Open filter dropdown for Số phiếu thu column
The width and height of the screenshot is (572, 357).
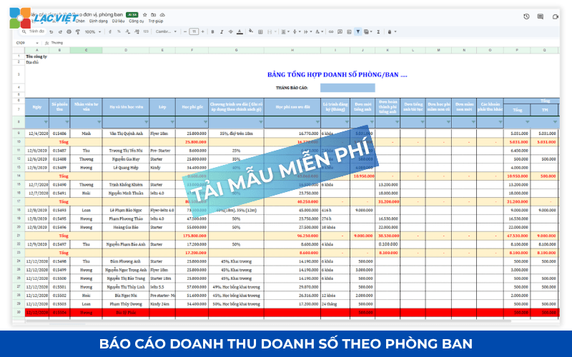(x=66, y=122)
